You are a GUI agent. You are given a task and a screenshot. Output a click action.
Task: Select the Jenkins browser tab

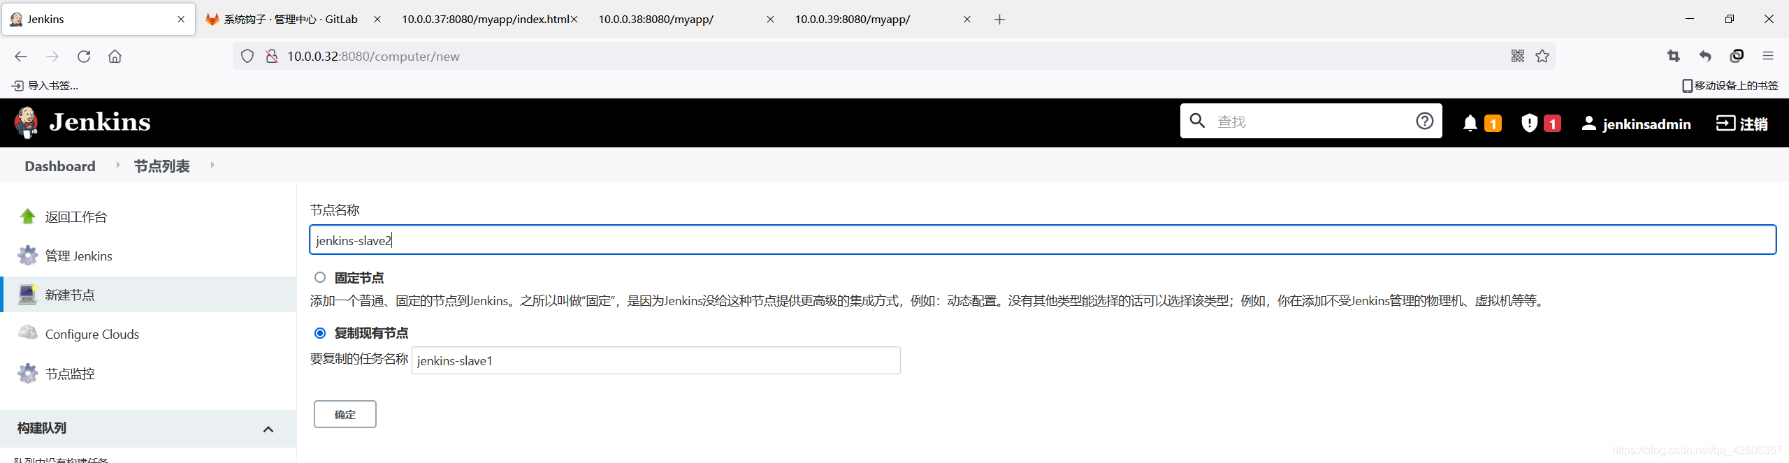(99, 20)
